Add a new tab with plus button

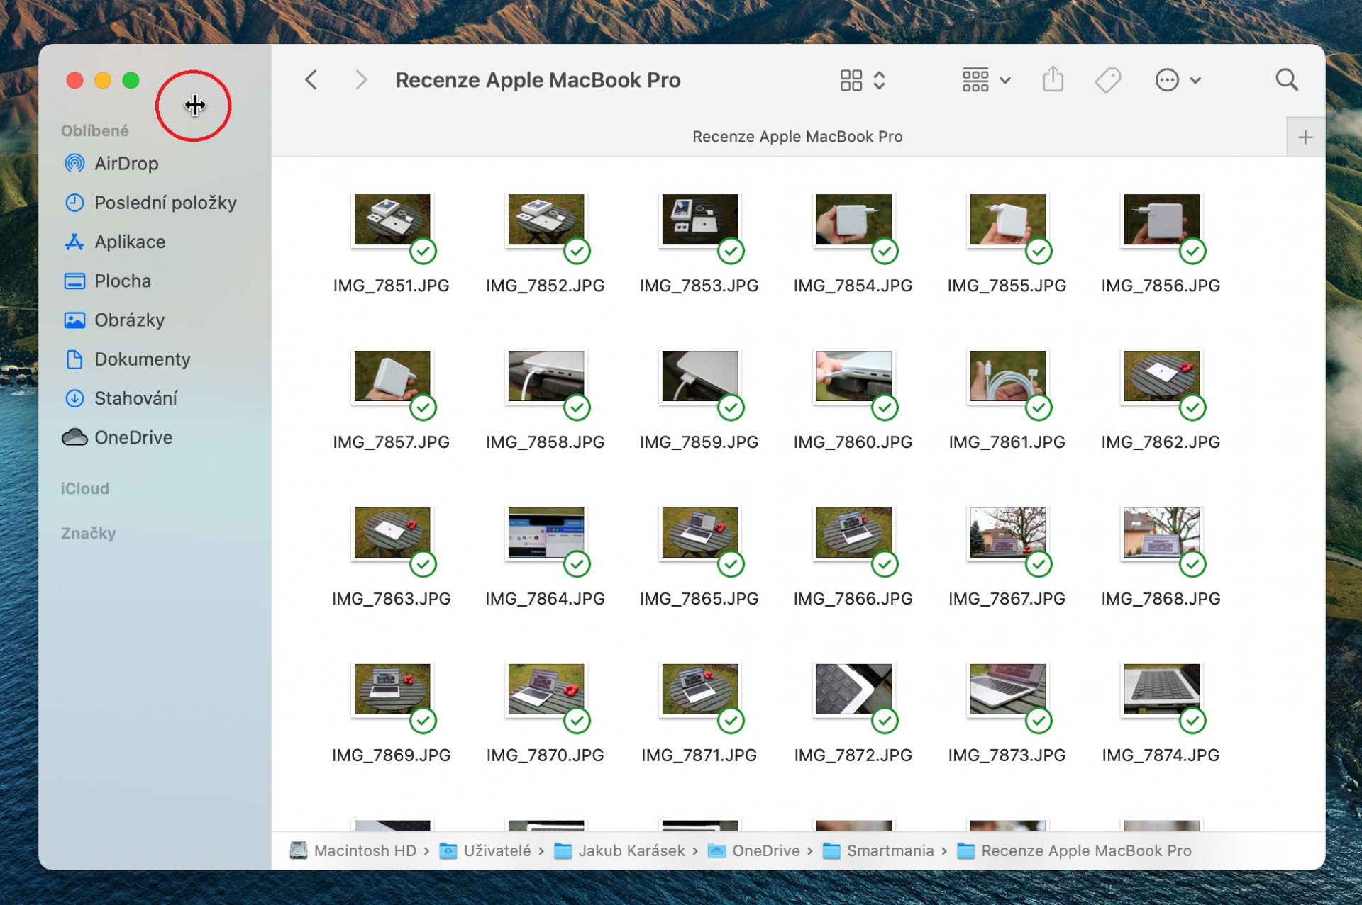1305,137
